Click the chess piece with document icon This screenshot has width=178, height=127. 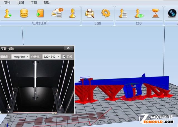click(123, 13)
